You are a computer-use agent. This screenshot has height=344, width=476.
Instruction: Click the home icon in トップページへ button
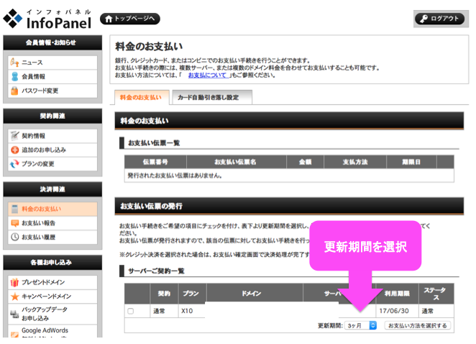[109, 19]
